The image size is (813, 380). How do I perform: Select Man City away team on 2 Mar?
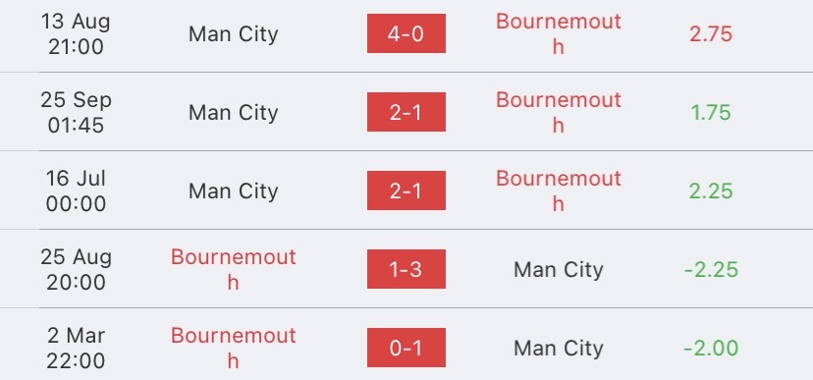(x=559, y=348)
